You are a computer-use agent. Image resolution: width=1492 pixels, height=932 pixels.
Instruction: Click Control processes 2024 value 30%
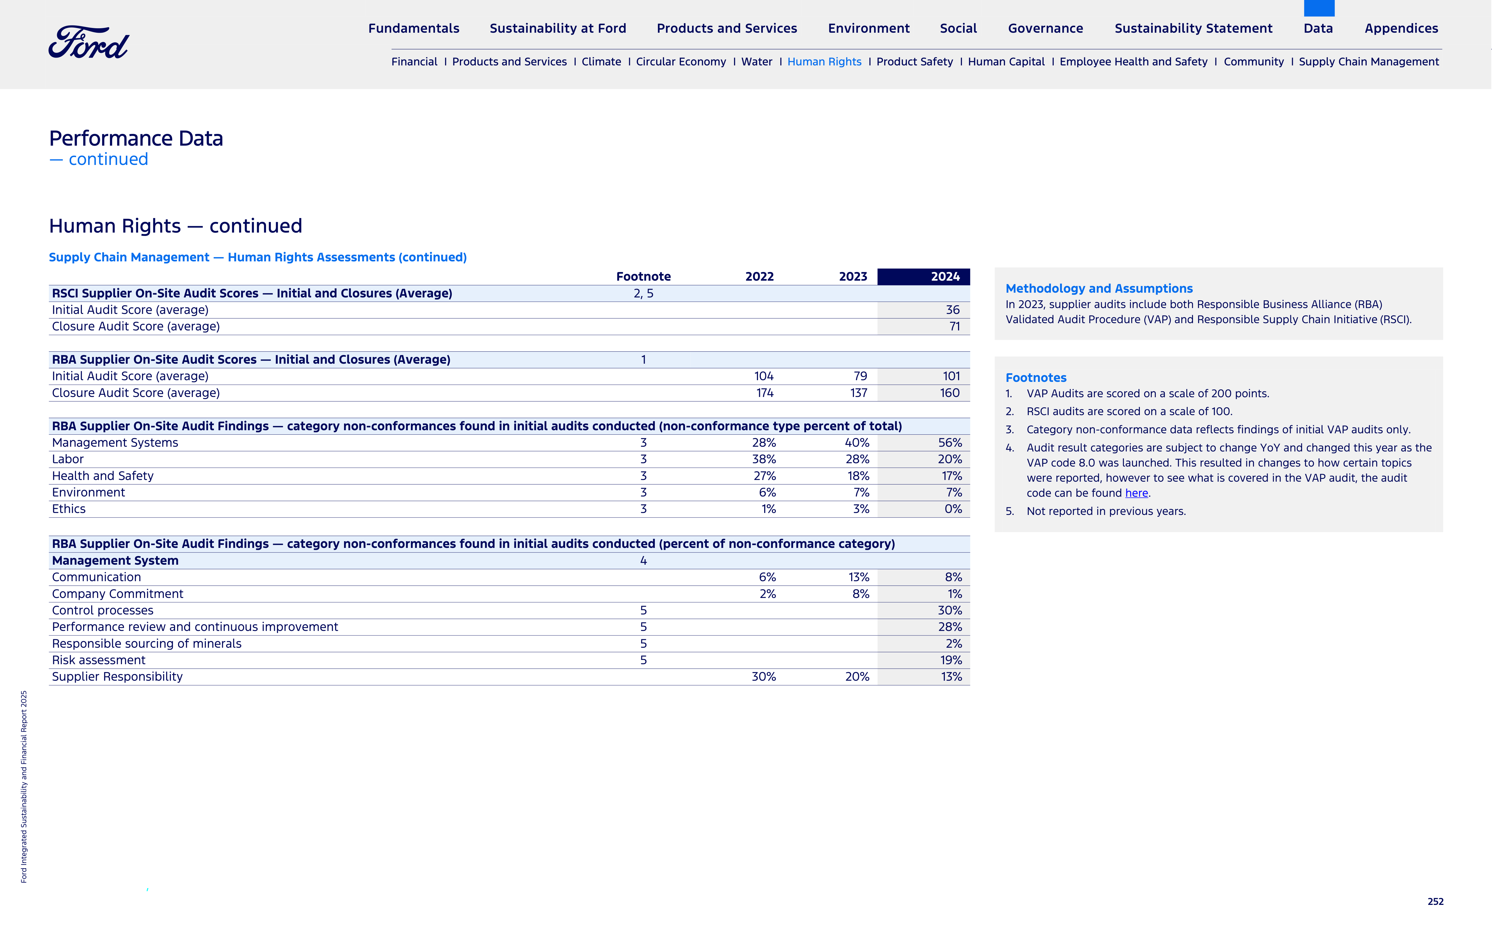(x=950, y=610)
